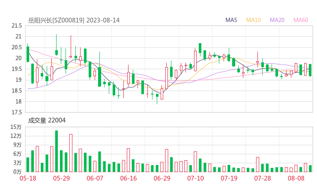Image resolution: width=317 pixels, height=188 pixels.
Task: Click the 06-07 date axis label
Action: 95,178
